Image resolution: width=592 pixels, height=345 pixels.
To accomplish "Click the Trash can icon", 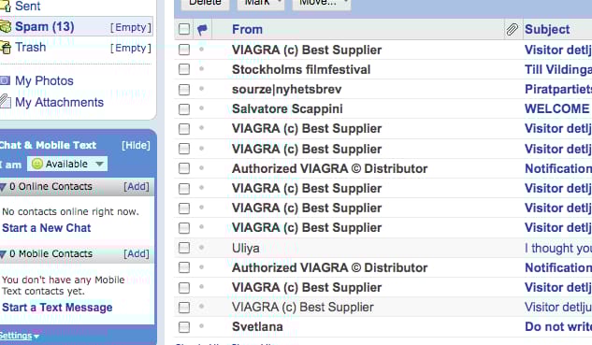I will (6, 48).
